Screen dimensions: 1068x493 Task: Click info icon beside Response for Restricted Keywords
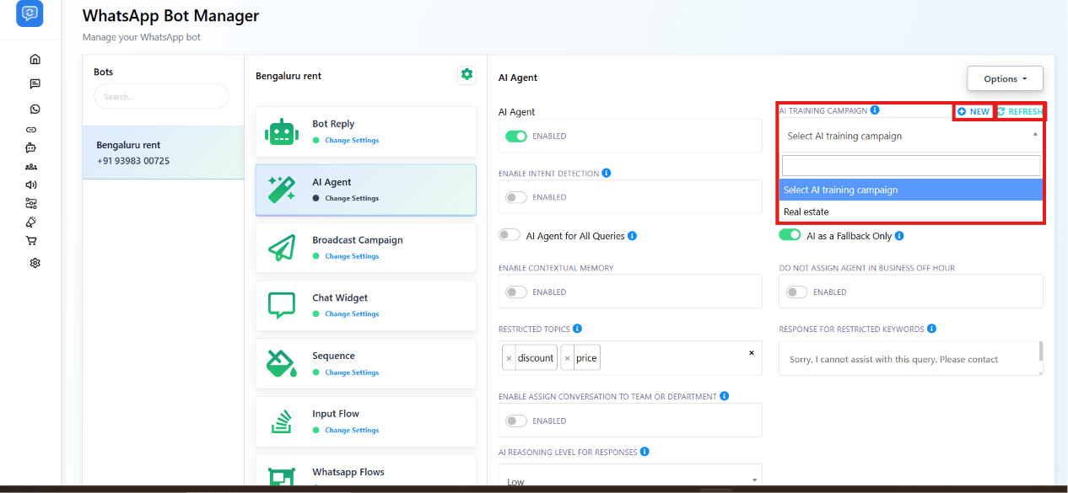(932, 329)
